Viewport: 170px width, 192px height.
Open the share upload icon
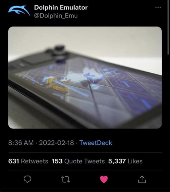(142, 179)
